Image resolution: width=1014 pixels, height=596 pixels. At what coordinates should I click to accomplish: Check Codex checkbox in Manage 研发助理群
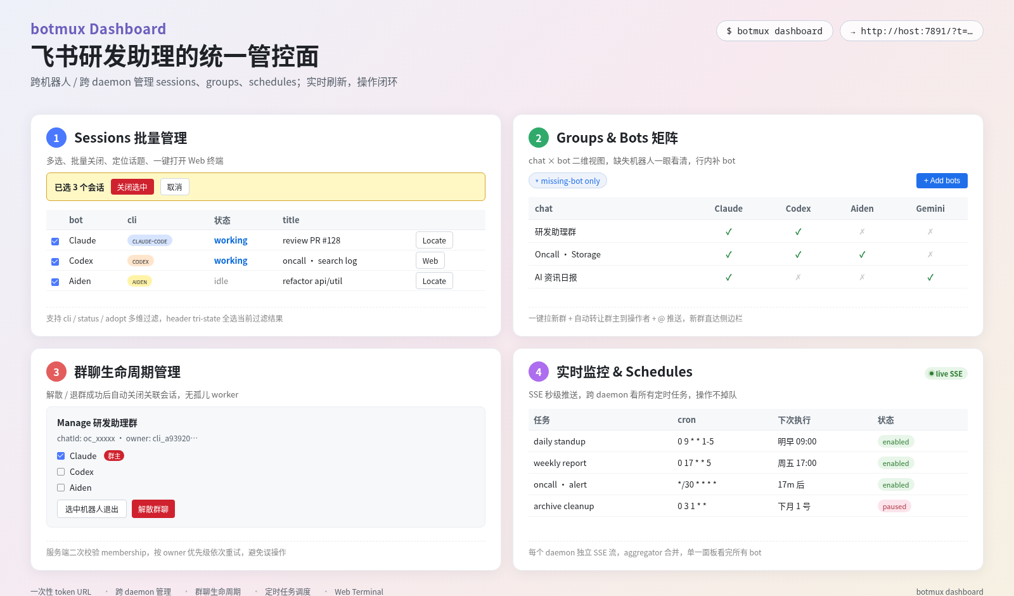point(61,472)
